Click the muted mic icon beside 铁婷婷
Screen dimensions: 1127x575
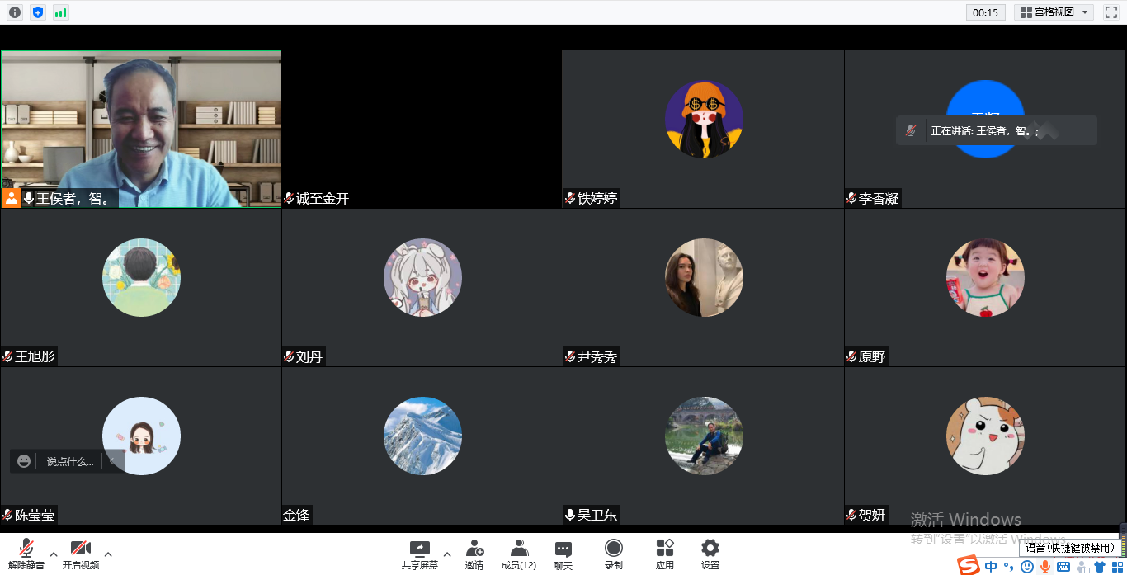coord(570,198)
